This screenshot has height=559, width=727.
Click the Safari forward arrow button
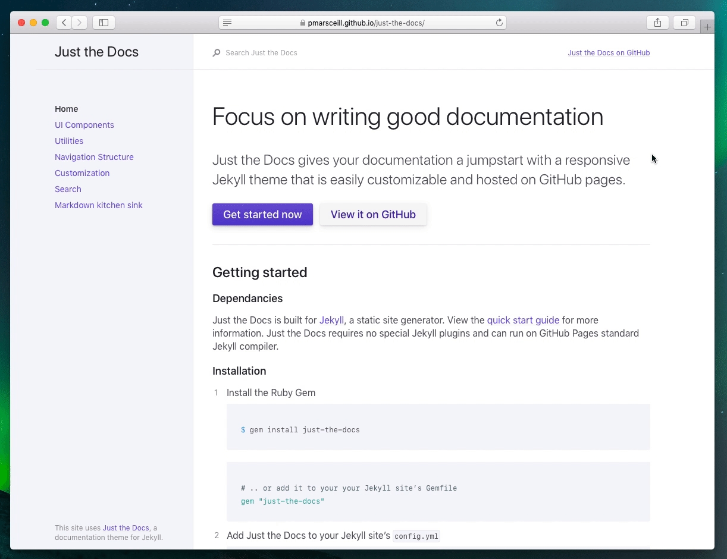(x=79, y=23)
